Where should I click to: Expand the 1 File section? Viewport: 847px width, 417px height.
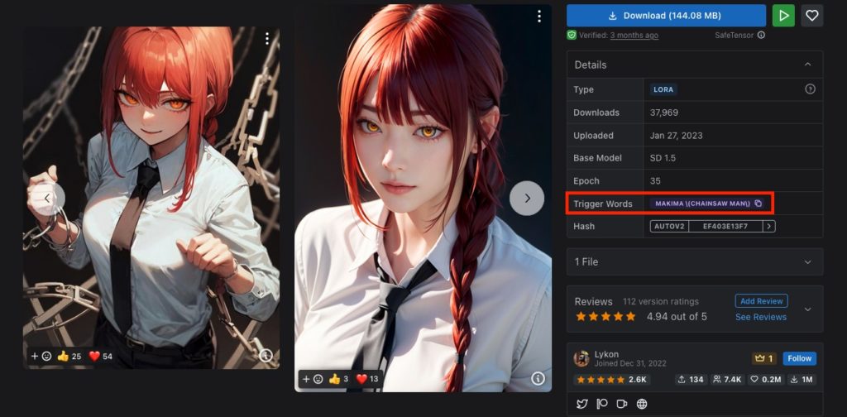click(807, 261)
